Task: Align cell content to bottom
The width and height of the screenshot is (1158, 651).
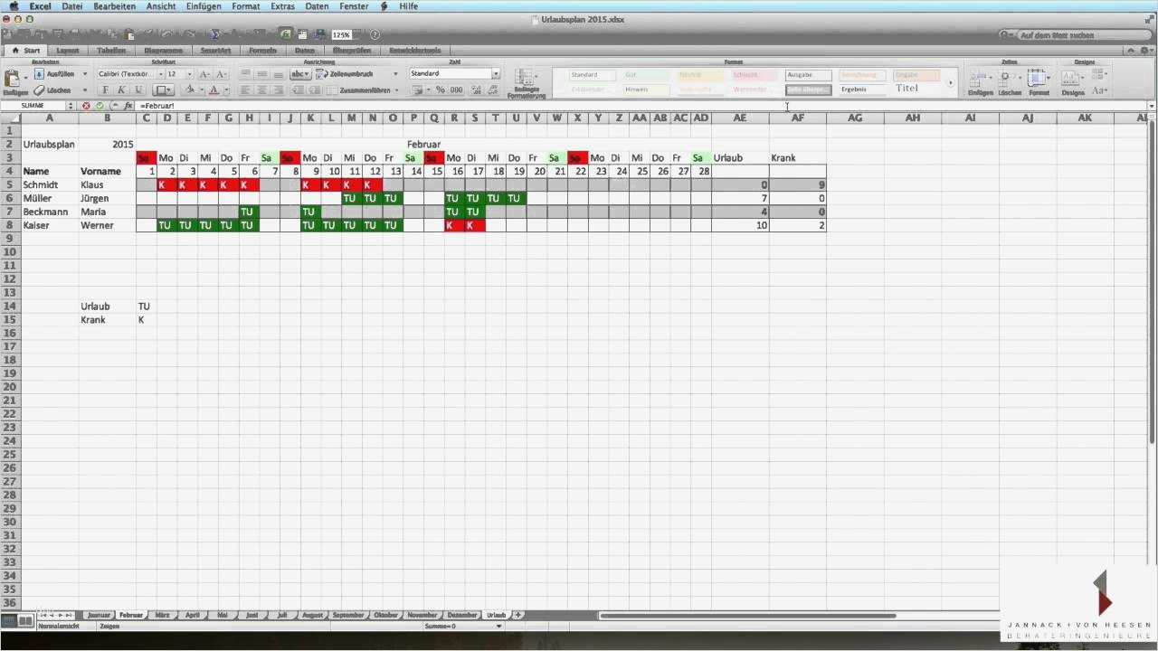Action: pos(279,74)
